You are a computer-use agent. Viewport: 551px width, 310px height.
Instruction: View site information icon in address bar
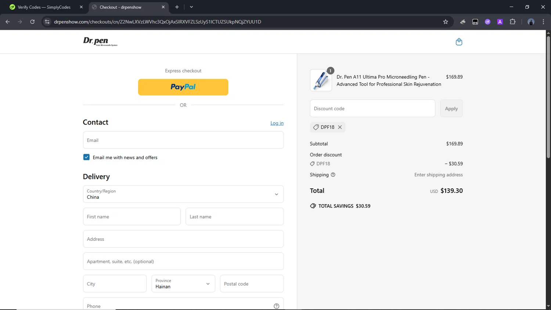(x=47, y=22)
